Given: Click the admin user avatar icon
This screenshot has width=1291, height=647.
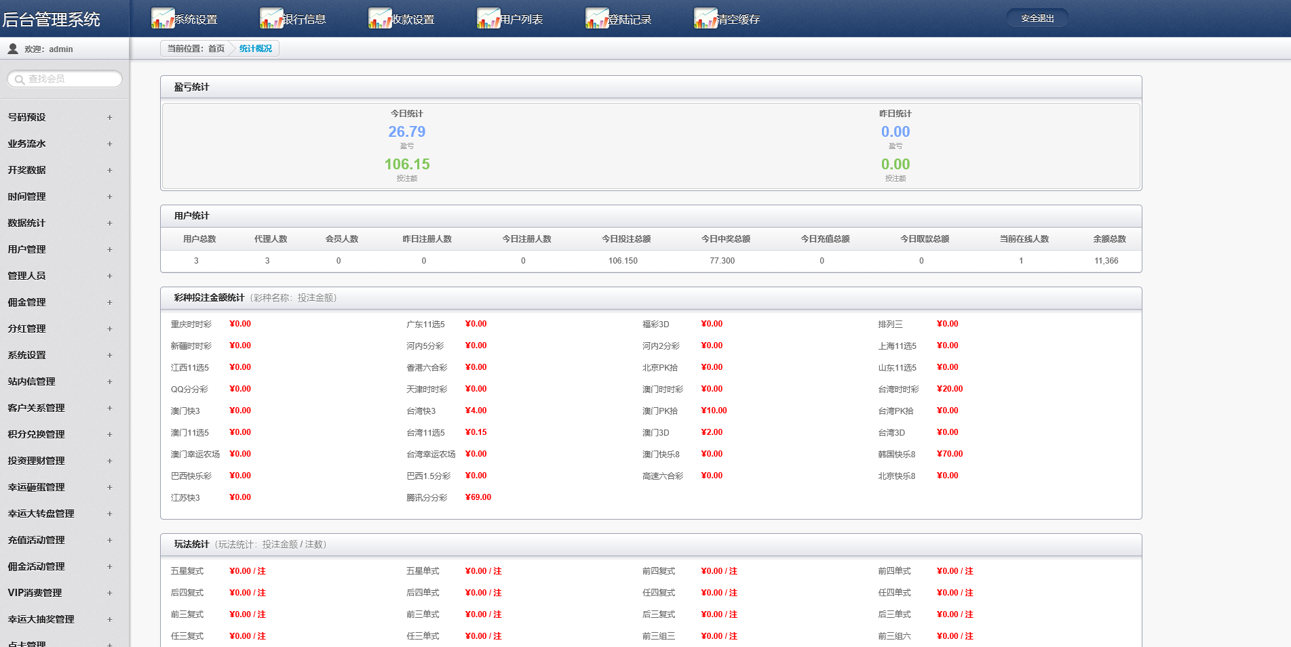Looking at the screenshot, I should click(13, 49).
